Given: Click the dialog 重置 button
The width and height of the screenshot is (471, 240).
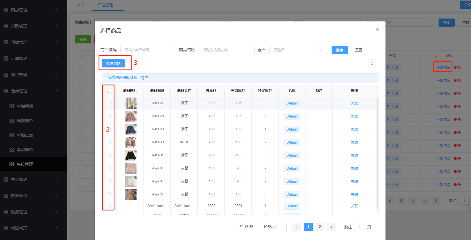Looking at the screenshot, I should tap(359, 50).
